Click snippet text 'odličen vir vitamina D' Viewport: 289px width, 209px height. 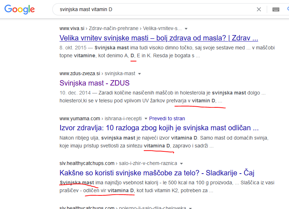click(x=109, y=191)
